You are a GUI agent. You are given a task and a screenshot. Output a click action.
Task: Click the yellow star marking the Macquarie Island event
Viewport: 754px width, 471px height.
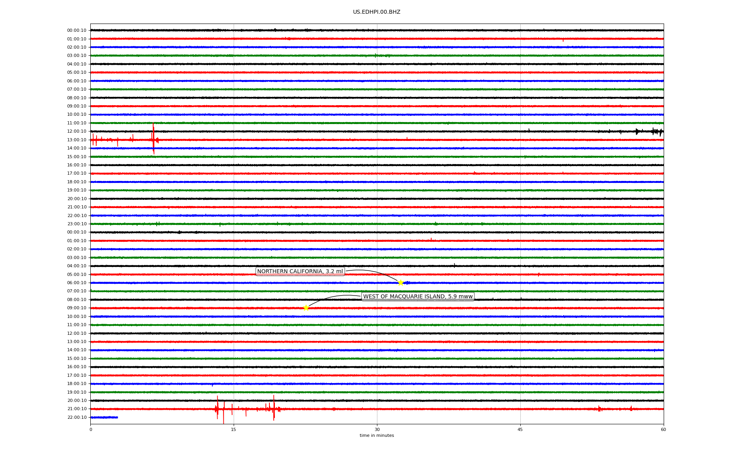pos(306,308)
